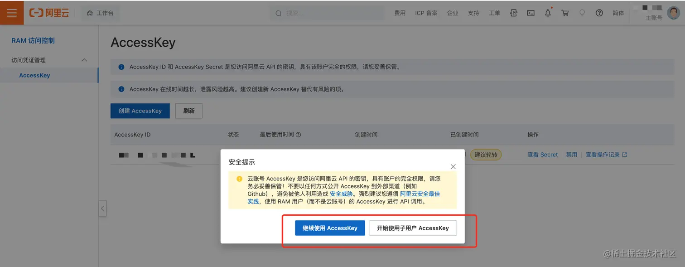Click the AccessKey ID column header
The image size is (685, 267).
coord(132,135)
